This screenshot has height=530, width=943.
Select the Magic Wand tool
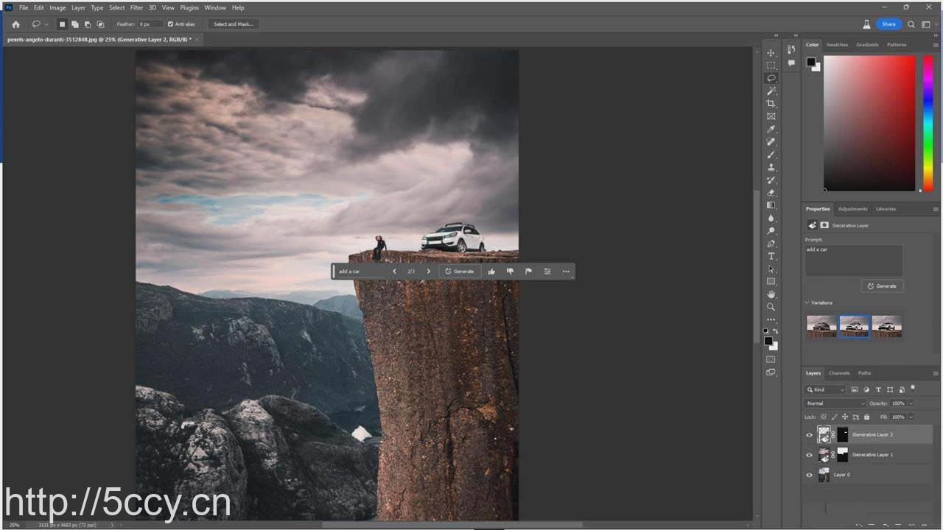tap(771, 91)
